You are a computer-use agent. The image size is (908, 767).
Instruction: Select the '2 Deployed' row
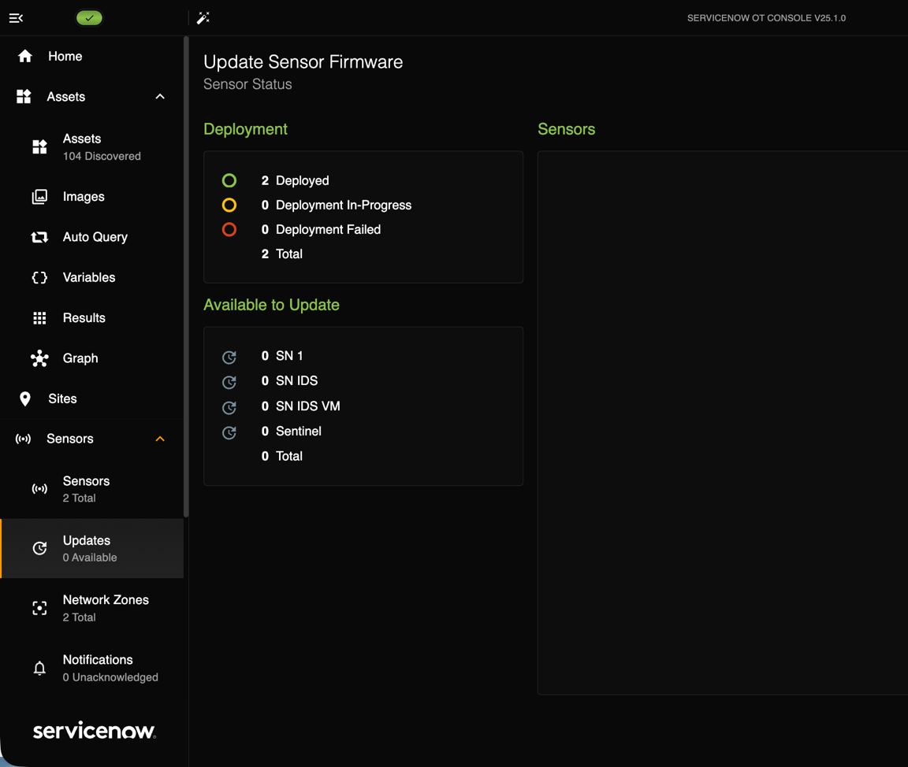(x=296, y=180)
